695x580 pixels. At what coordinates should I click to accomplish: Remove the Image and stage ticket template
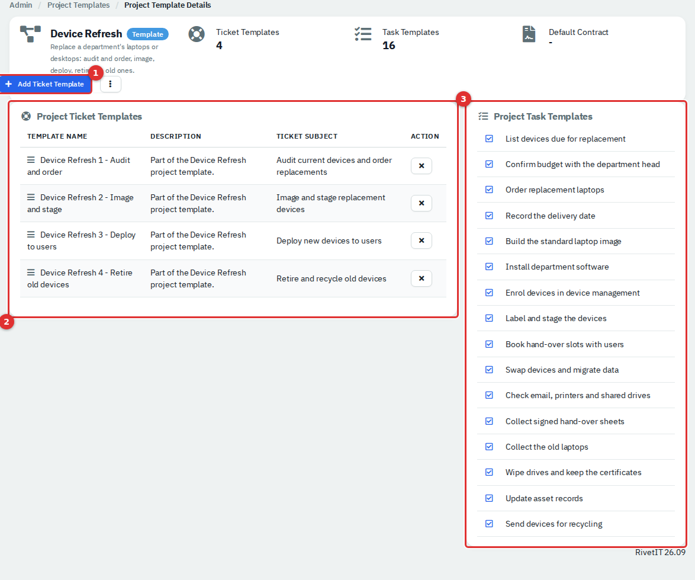pos(421,203)
